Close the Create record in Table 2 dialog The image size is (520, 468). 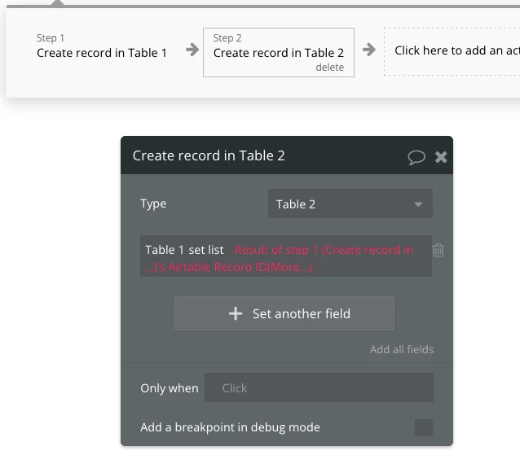(441, 157)
